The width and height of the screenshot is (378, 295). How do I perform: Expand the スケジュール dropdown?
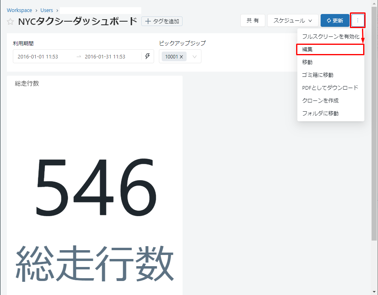pos(293,21)
